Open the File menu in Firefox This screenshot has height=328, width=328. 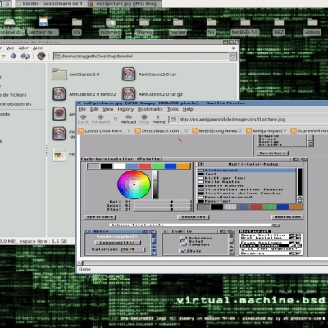[82, 109]
